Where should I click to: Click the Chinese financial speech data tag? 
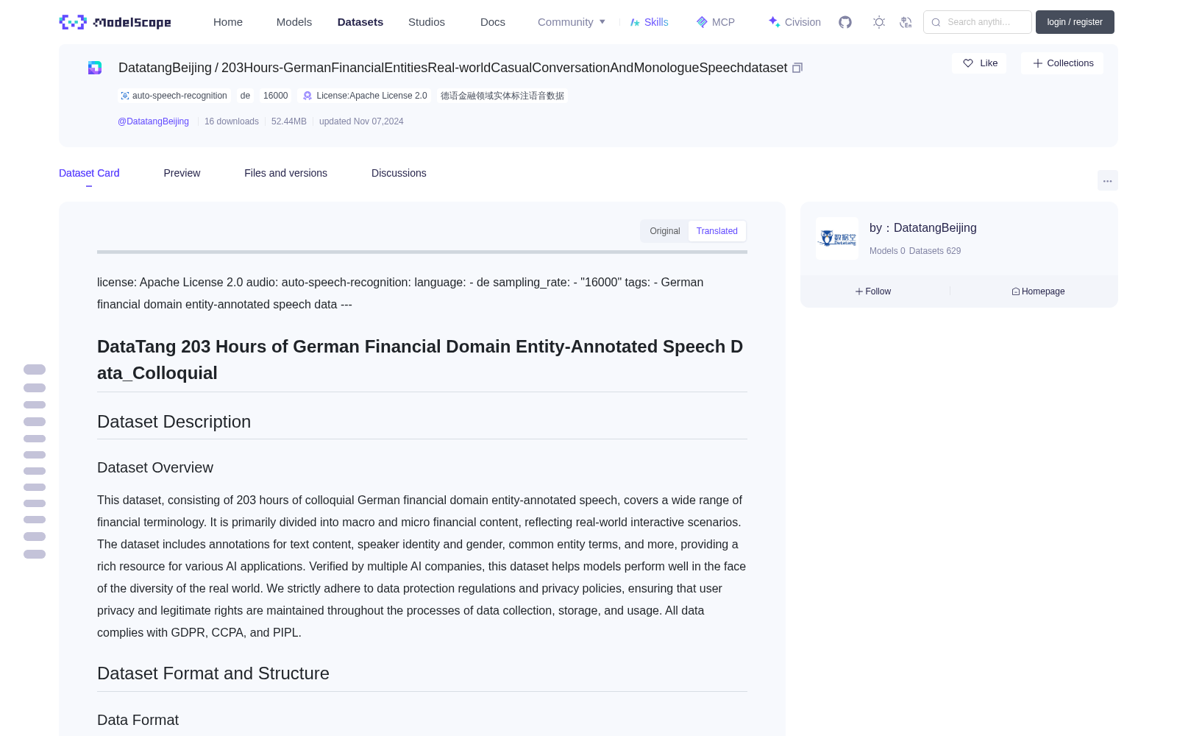click(x=502, y=96)
